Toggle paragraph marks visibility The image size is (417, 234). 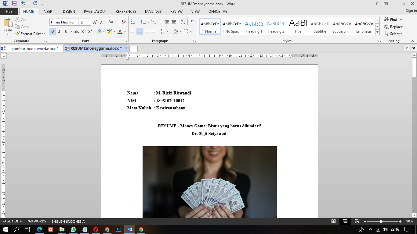point(192,22)
